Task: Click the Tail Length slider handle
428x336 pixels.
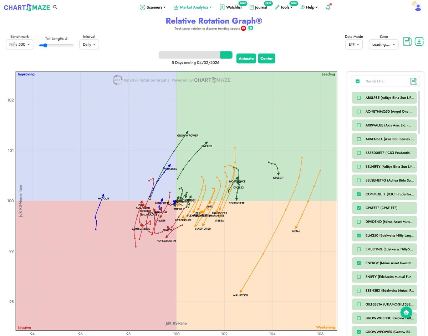Action: 46,45
